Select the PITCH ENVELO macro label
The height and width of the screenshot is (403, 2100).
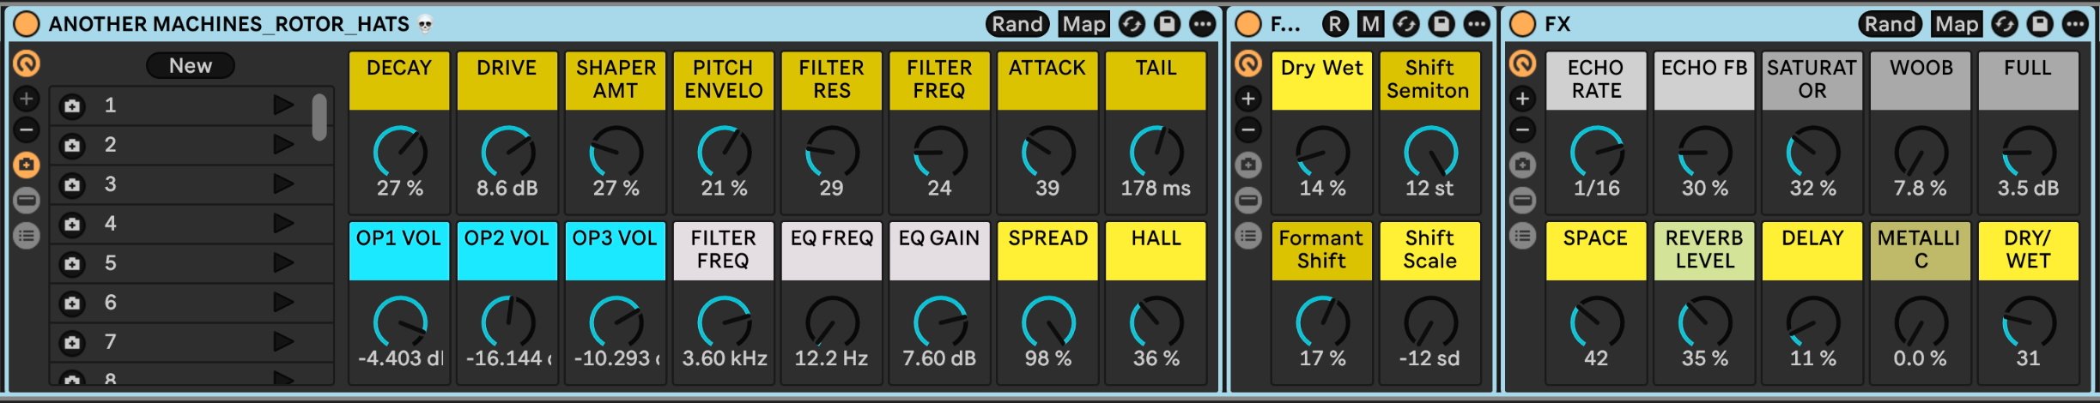[x=724, y=80]
